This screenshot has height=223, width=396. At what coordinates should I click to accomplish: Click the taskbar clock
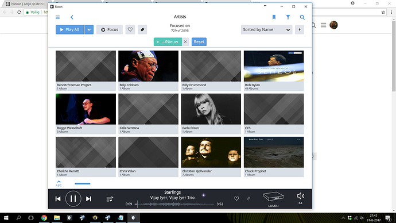point(374,218)
